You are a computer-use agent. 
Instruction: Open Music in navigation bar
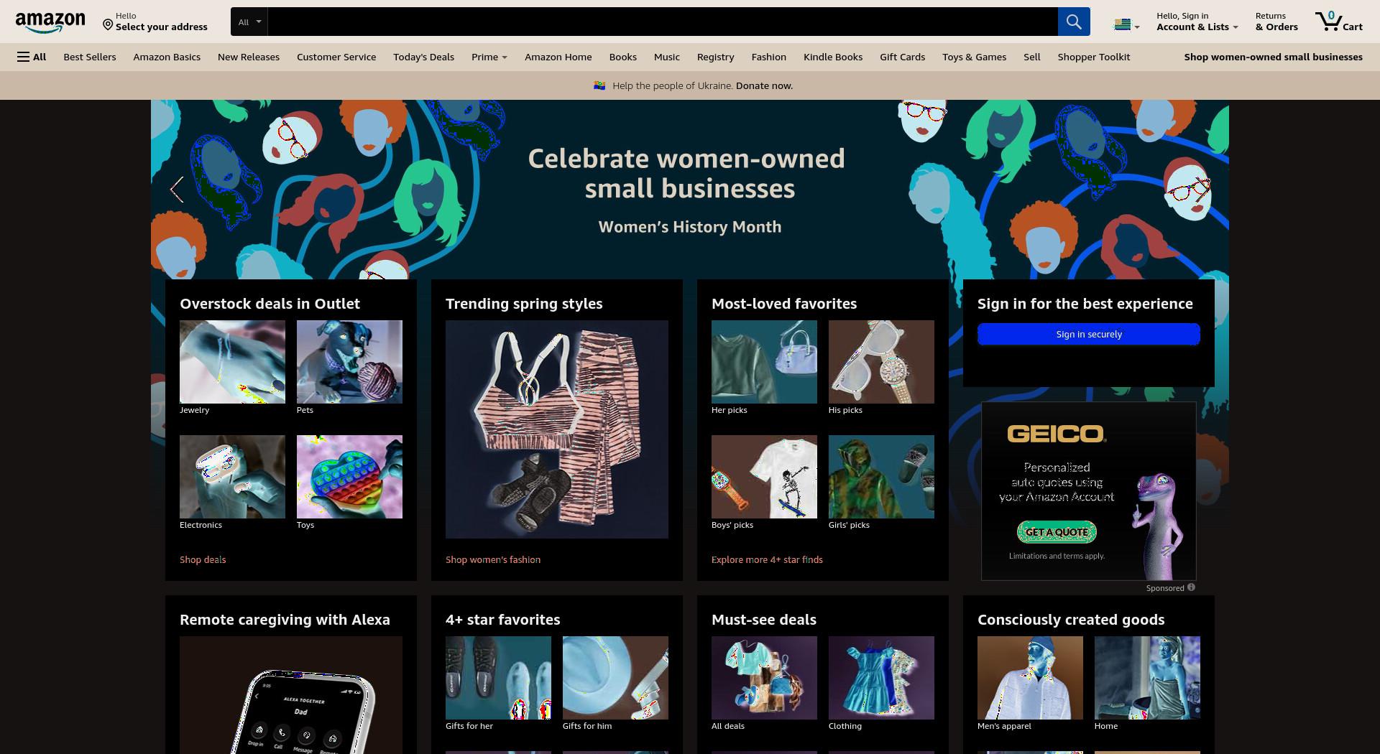(x=667, y=57)
